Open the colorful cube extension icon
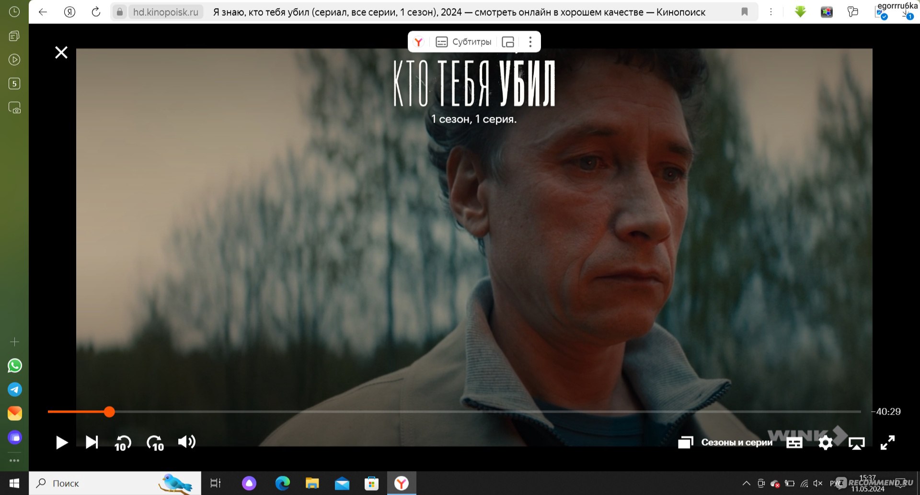920x495 pixels. coord(827,12)
